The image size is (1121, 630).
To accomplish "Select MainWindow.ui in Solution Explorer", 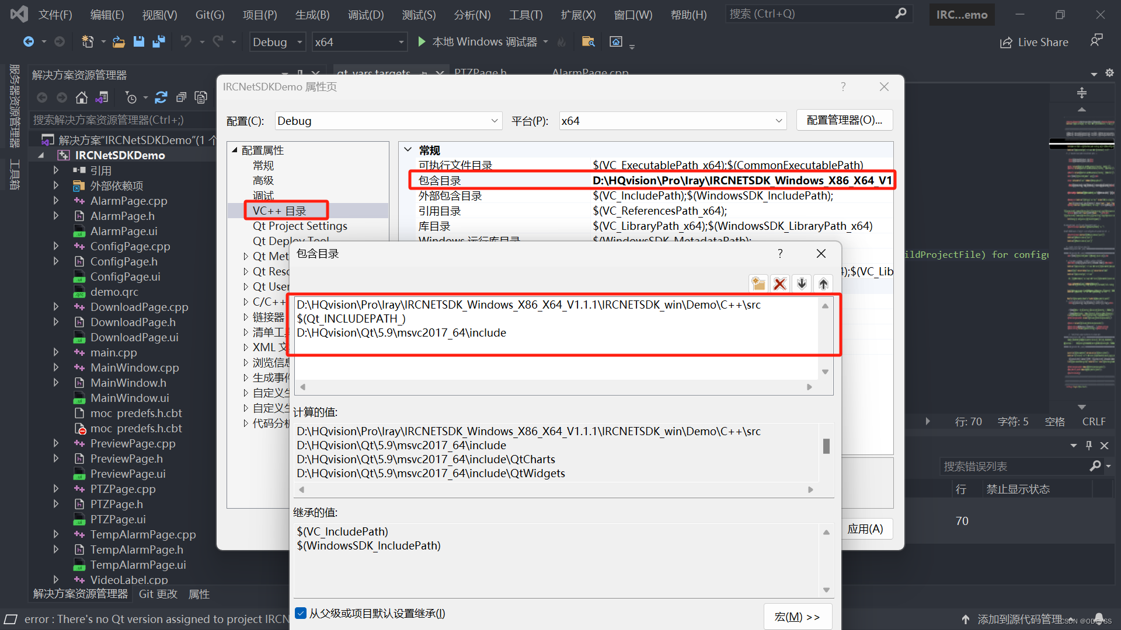I will tap(130, 398).
